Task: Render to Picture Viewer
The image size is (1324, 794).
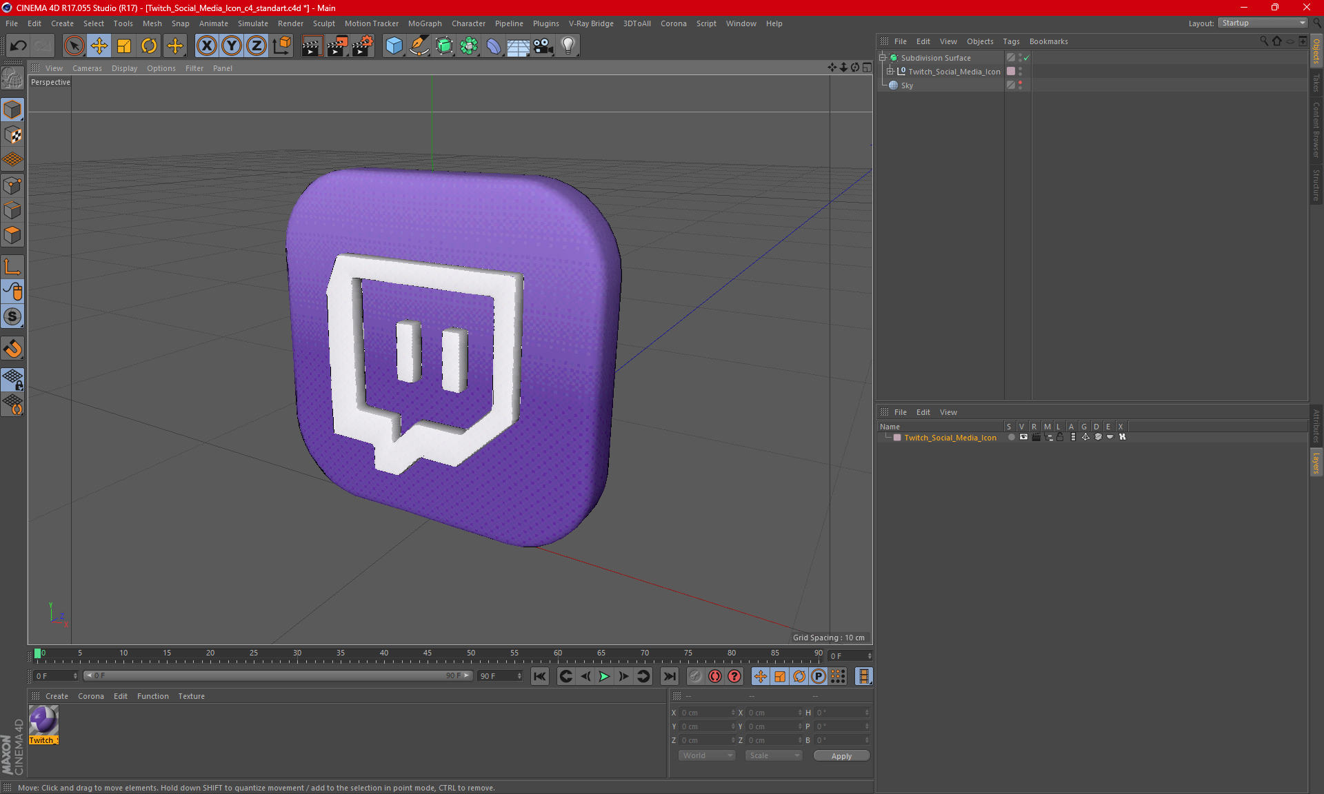Action: (337, 46)
